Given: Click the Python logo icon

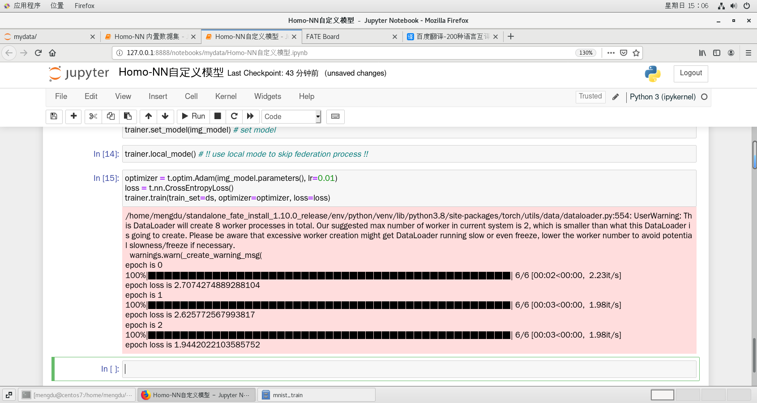Looking at the screenshot, I should click(653, 74).
